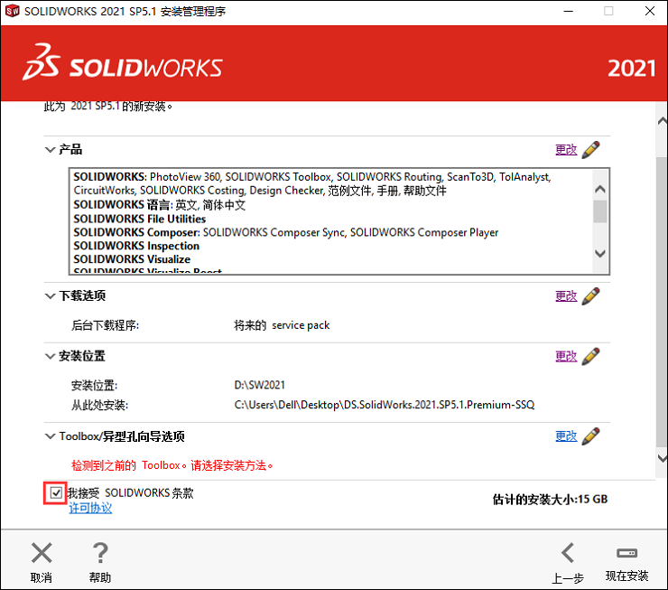Minimize the installer window
Image resolution: width=668 pixels, height=590 pixels.
(x=569, y=11)
